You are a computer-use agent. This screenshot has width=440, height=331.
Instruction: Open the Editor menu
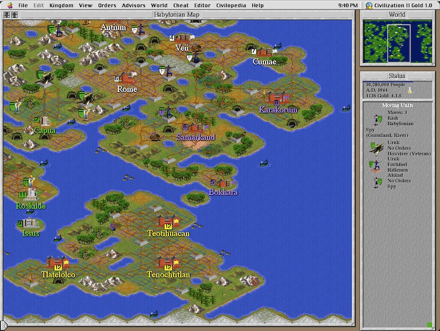pos(202,6)
